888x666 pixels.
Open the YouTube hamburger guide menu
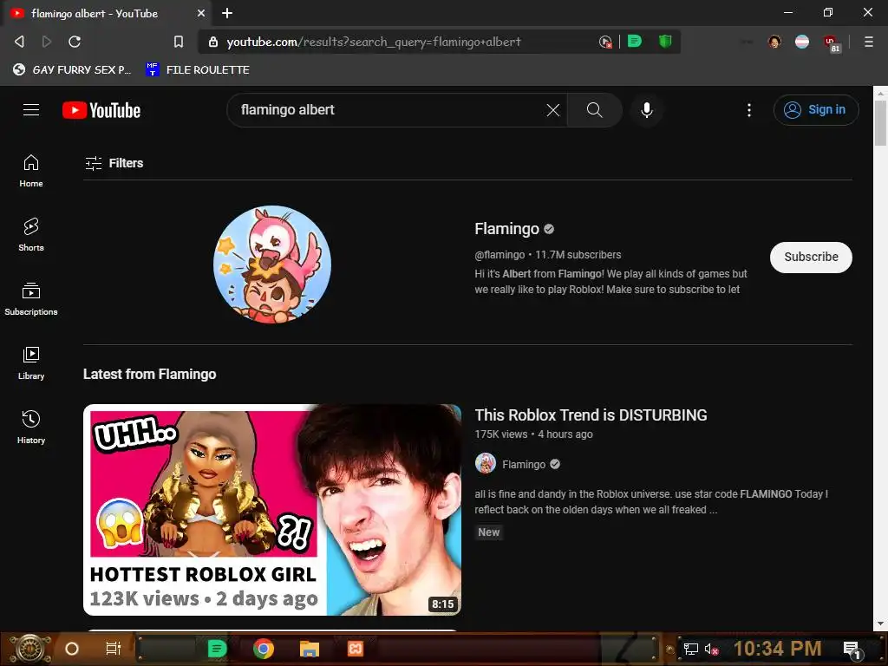tap(31, 110)
